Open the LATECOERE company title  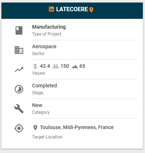click(72, 9)
